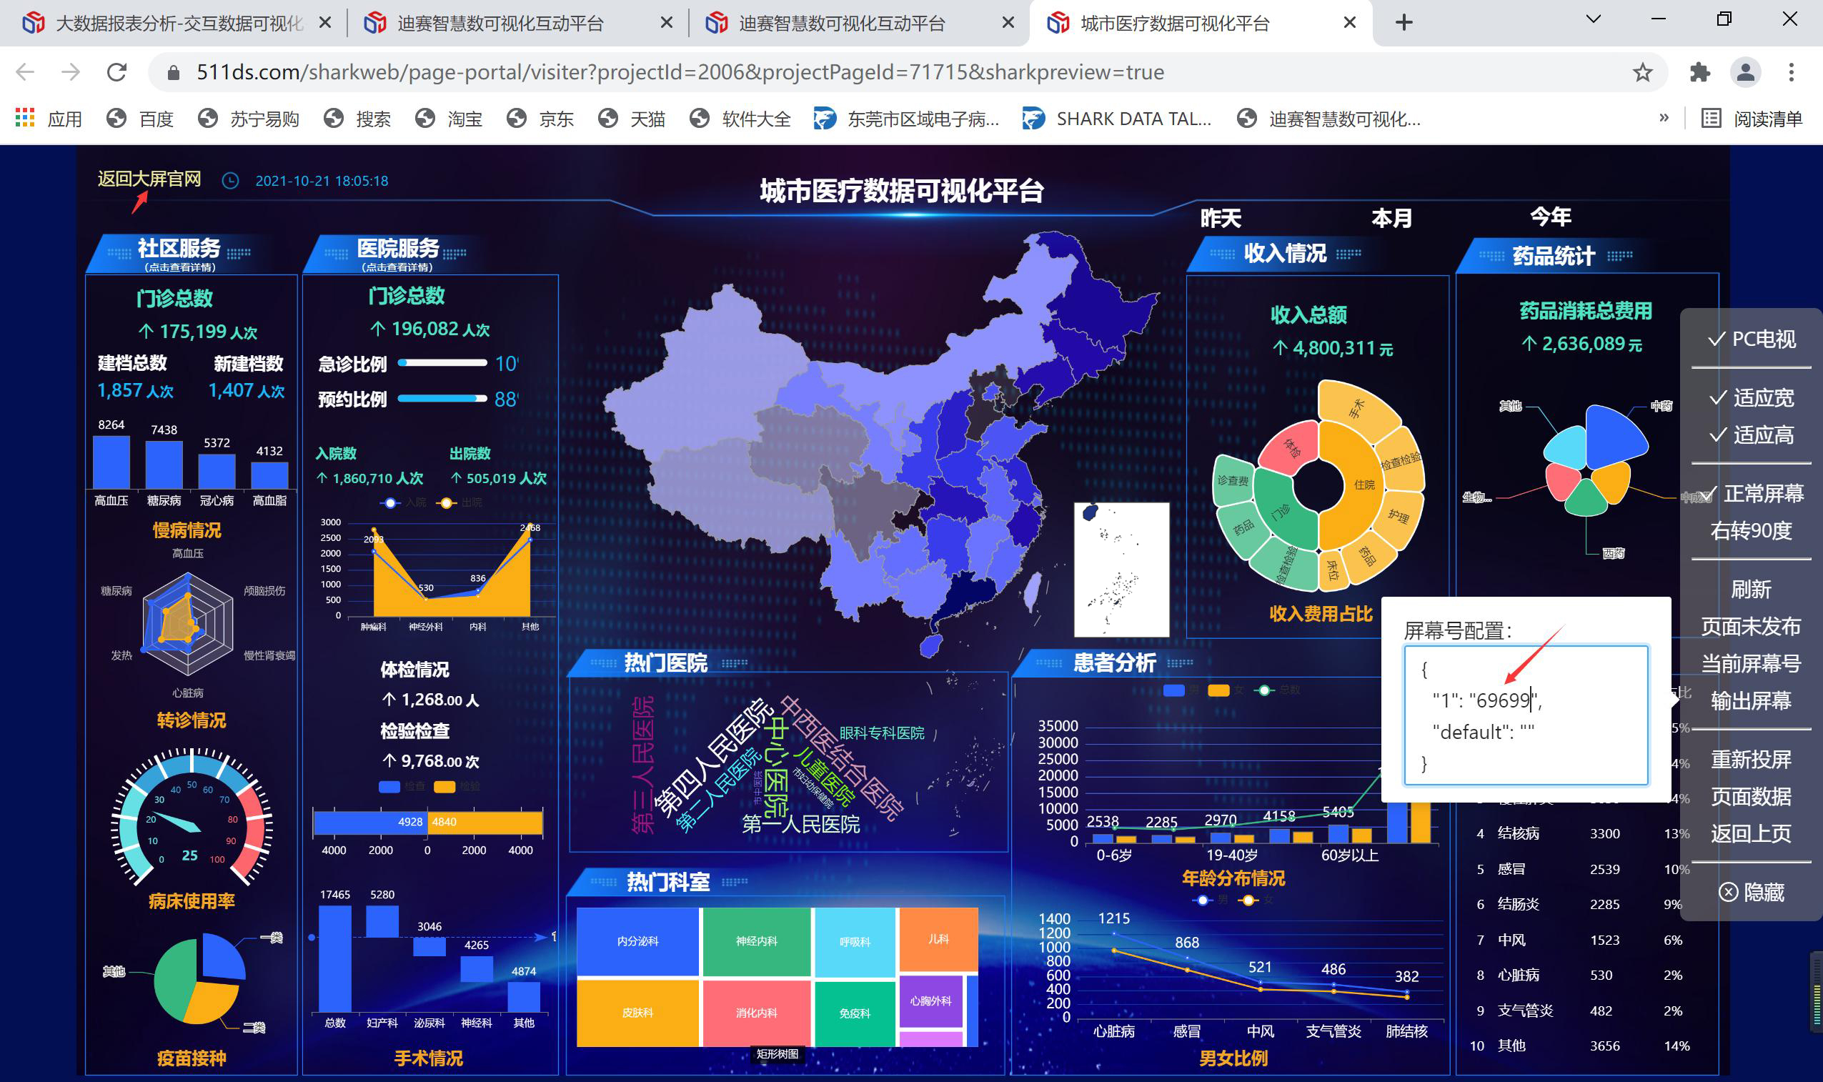This screenshot has width=1823, height=1082.
Task: Click 当前屏幕号 menu item
Action: pyautogui.click(x=1752, y=663)
